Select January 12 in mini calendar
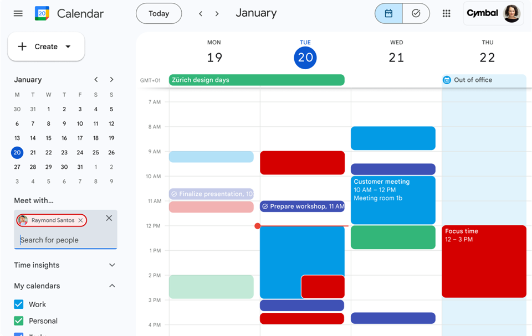This screenshot has width=532, height=336. 111,124
